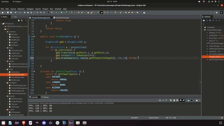This screenshot has height=126, width=224.
Task: Click Clear Console icon
Action: 171,100
